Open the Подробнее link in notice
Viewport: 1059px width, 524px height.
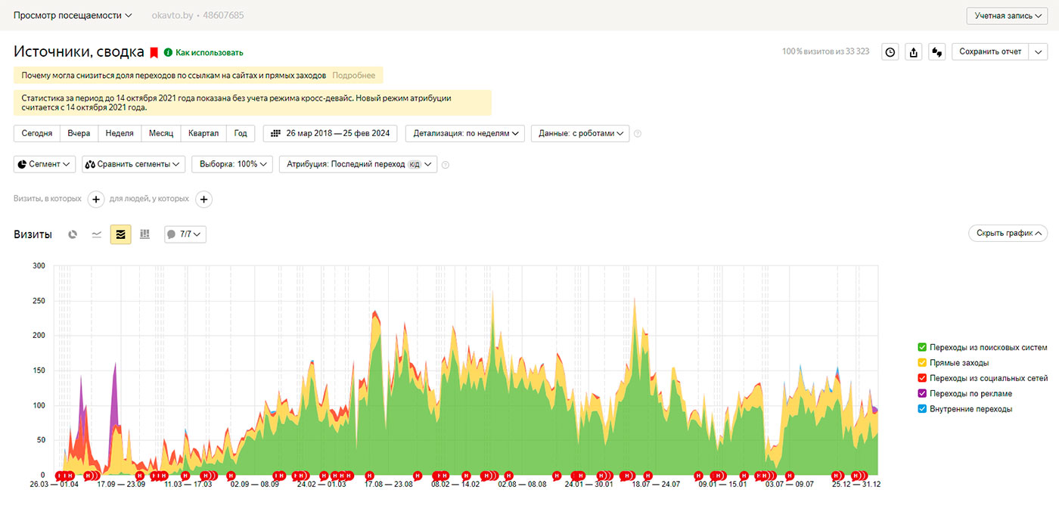point(354,76)
